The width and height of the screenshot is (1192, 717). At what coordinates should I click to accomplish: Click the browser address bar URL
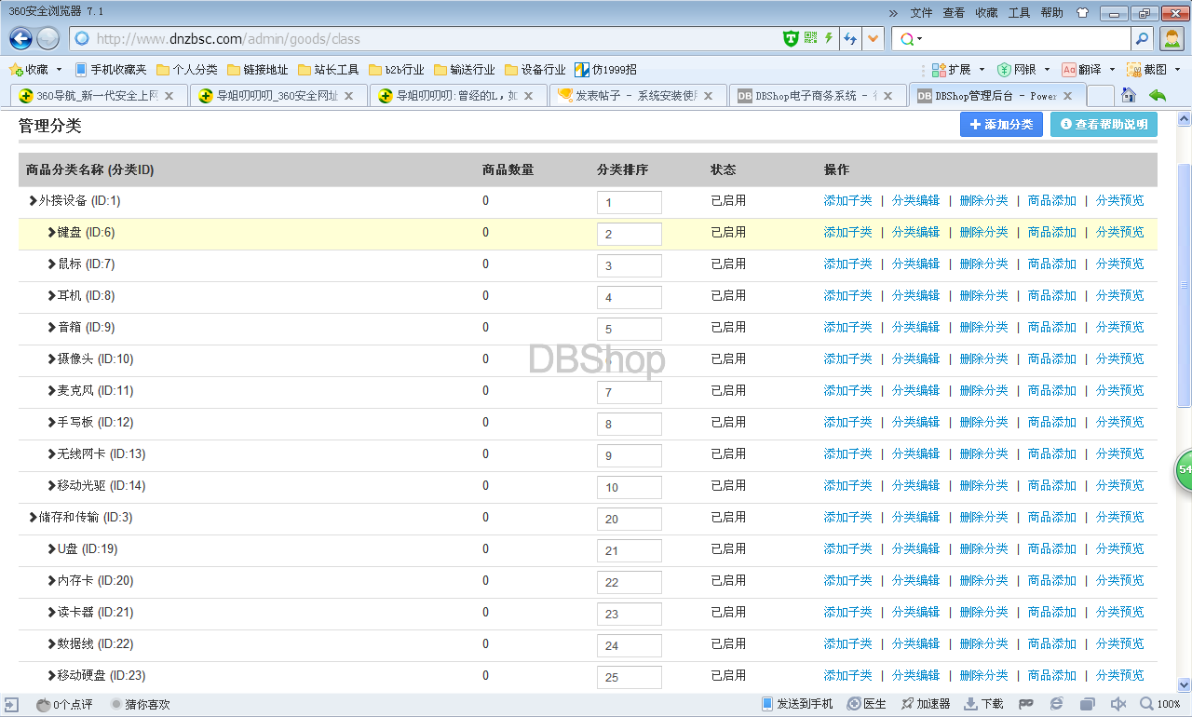(228, 39)
